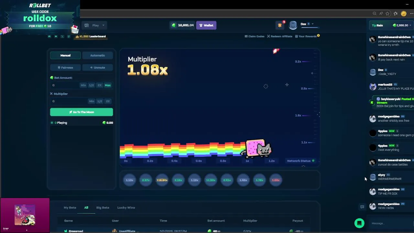Image resolution: width=414 pixels, height=233 pixels.
Task: Open the notifications bell icon
Action: [x=280, y=25]
